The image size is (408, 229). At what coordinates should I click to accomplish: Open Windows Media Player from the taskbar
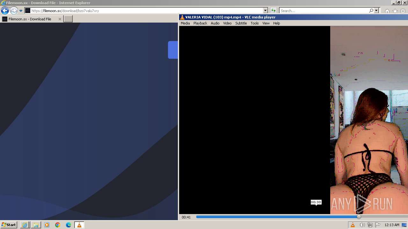click(47, 225)
